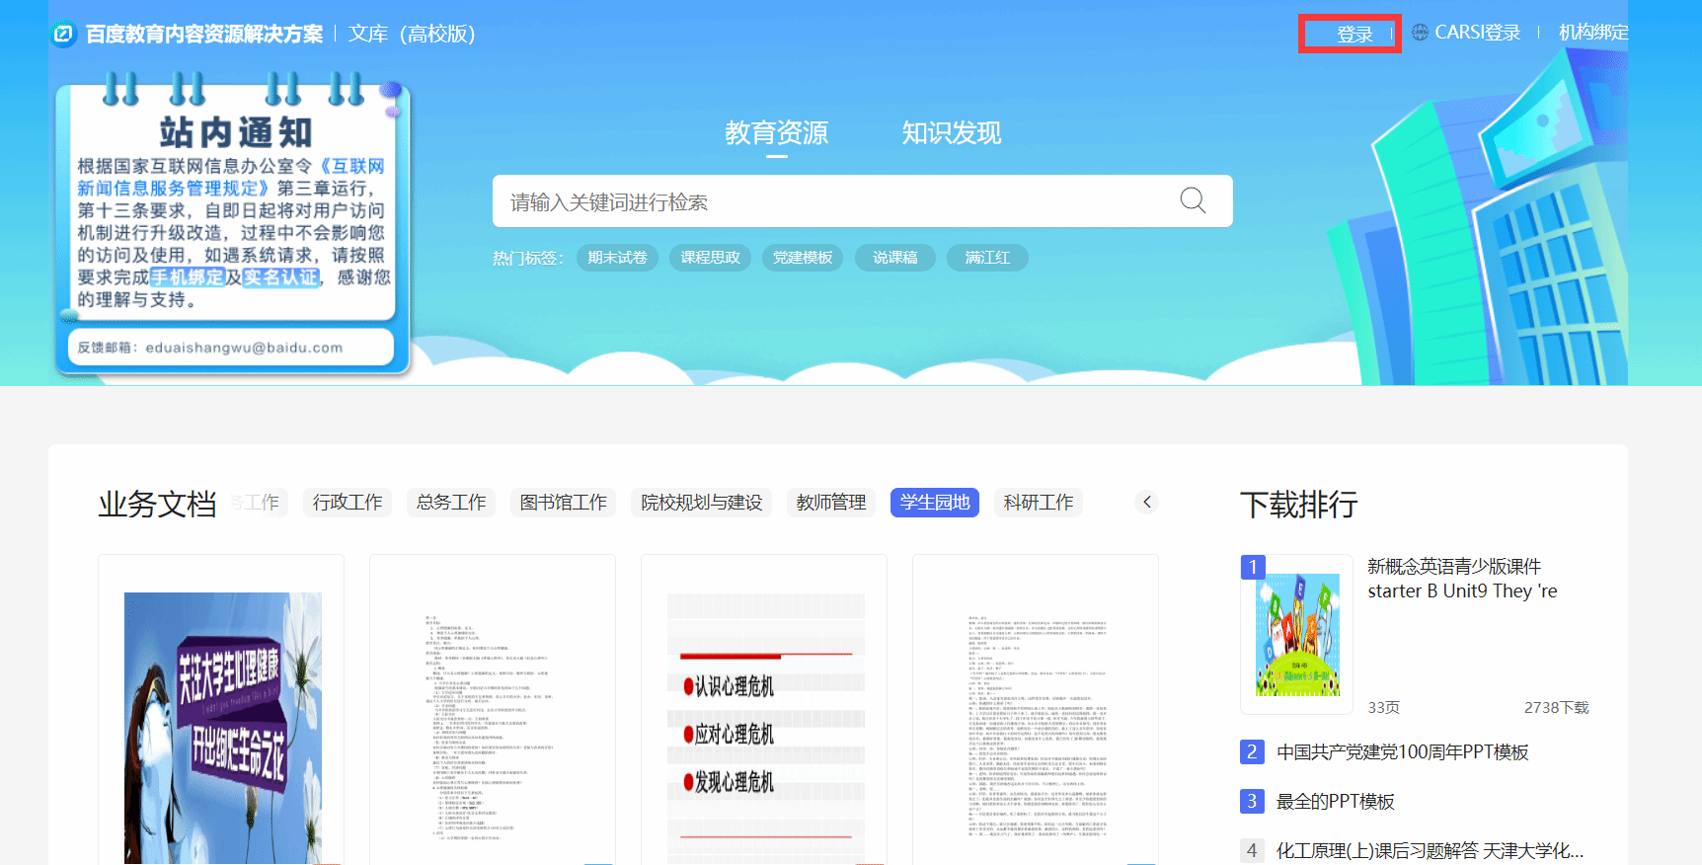Open 中国共产党建党100周年PPT模板 ranking link

pos(1402,752)
